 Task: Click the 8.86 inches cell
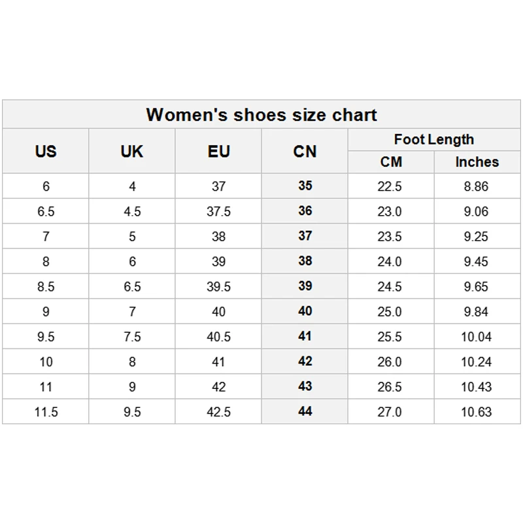[x=476, y=187]
